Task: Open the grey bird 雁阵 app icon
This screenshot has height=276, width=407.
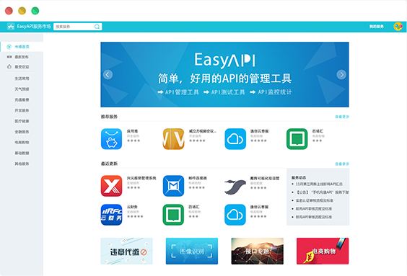Action: point(235,187)
